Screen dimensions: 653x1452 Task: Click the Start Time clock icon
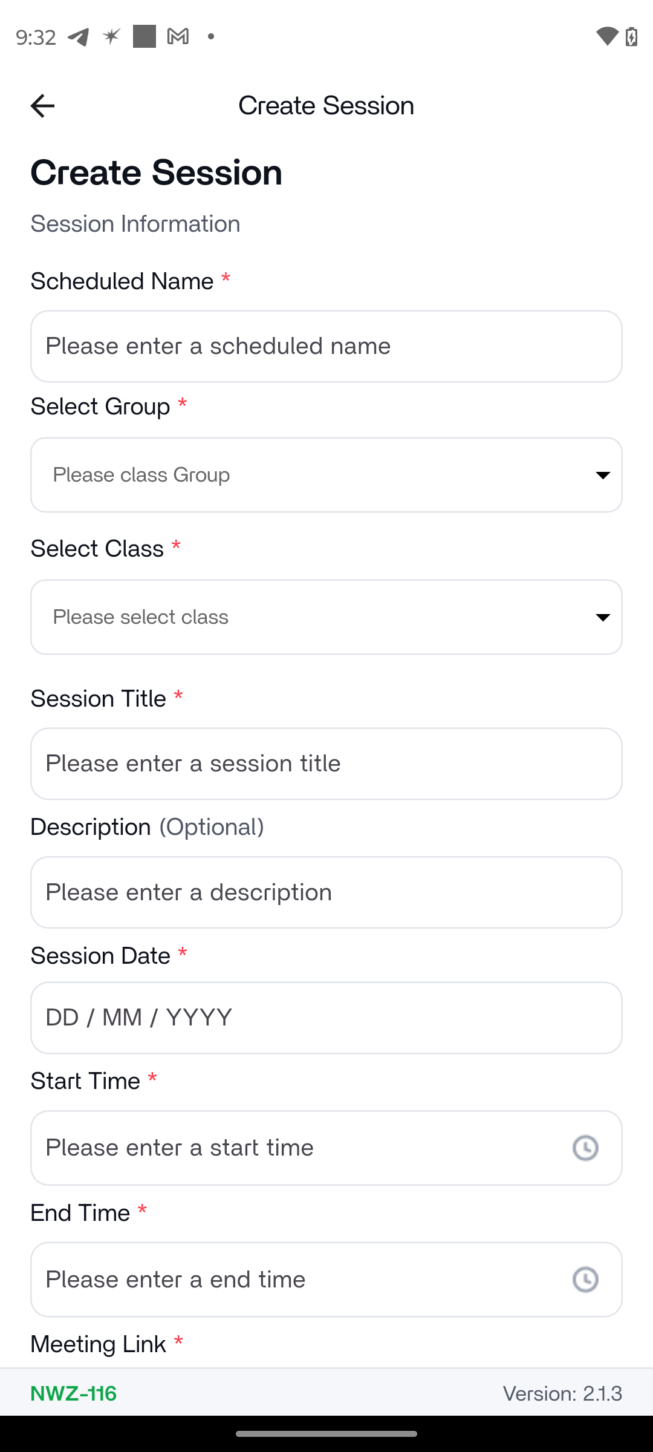click(x=585, y=1148)
